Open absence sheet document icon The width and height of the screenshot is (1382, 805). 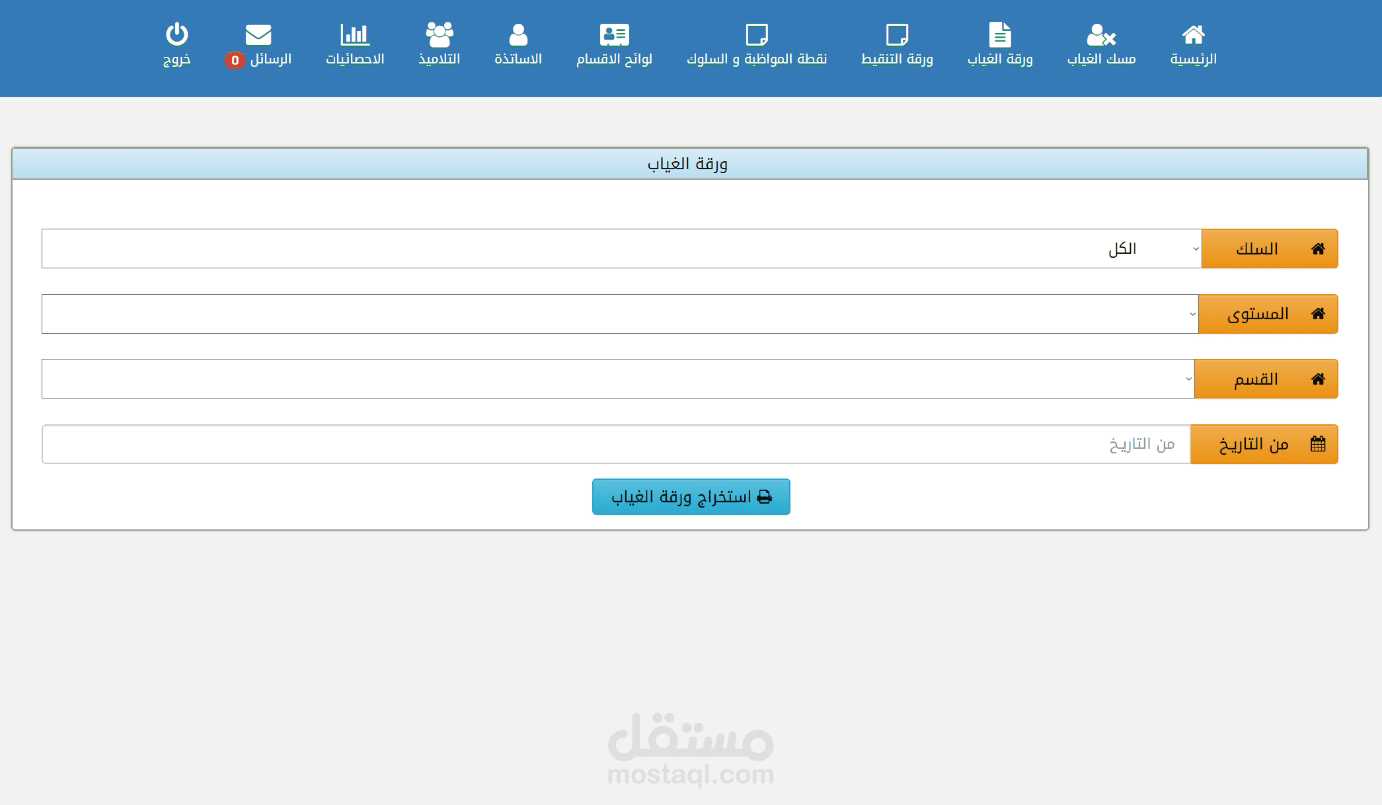[x=1000, y=34]
